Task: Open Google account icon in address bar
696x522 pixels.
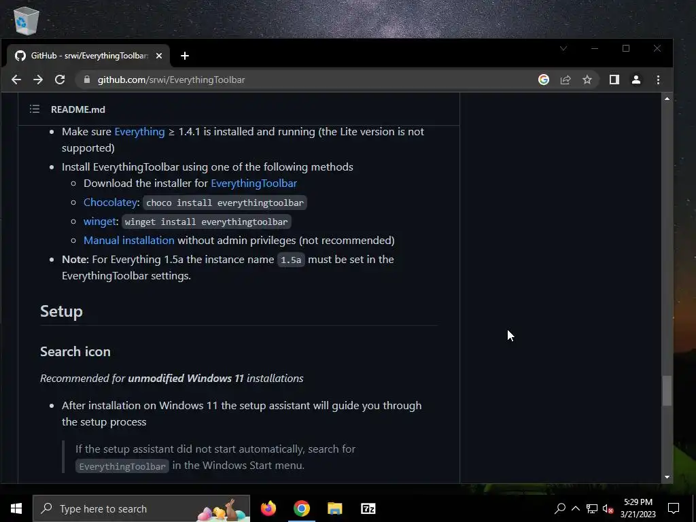Action: pos(544,80)
